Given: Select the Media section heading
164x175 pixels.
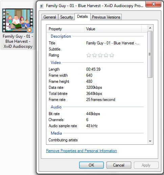Looking at the screenshot, I should point(56,133).
